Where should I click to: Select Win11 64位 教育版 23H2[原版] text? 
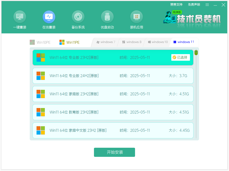[74, 112]
